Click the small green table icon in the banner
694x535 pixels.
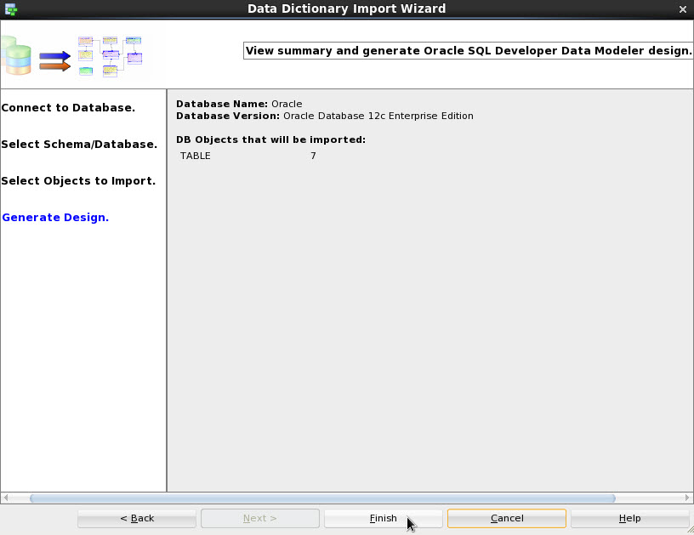click(85, 71)
